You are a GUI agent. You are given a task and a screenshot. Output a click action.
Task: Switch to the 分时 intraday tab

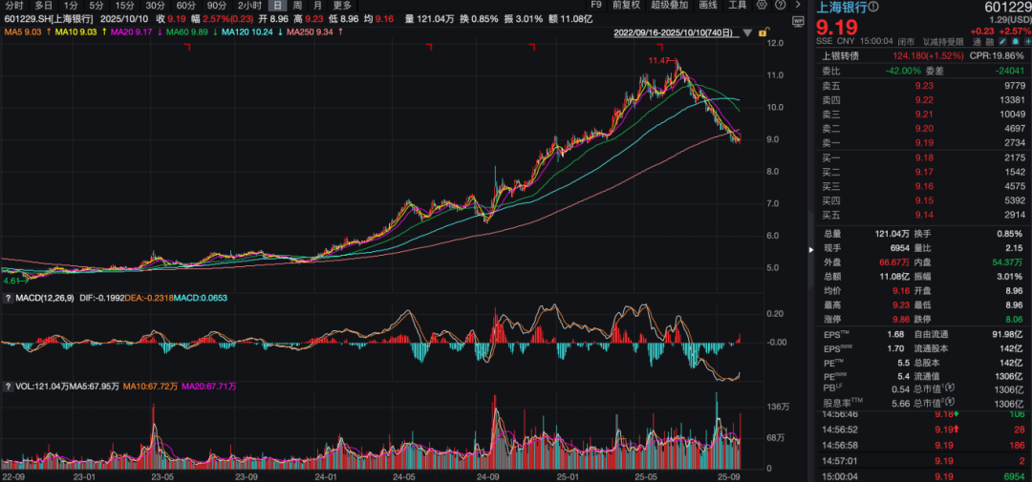tap(13, 6)
